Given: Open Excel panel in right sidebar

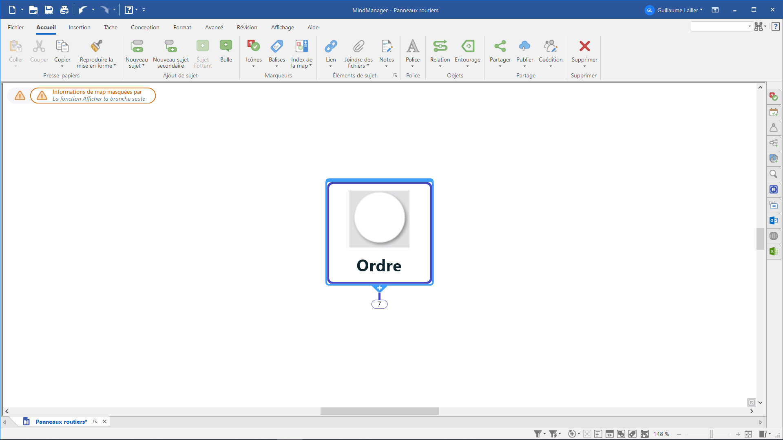Looking at the screenshot, I should (773, 251).
